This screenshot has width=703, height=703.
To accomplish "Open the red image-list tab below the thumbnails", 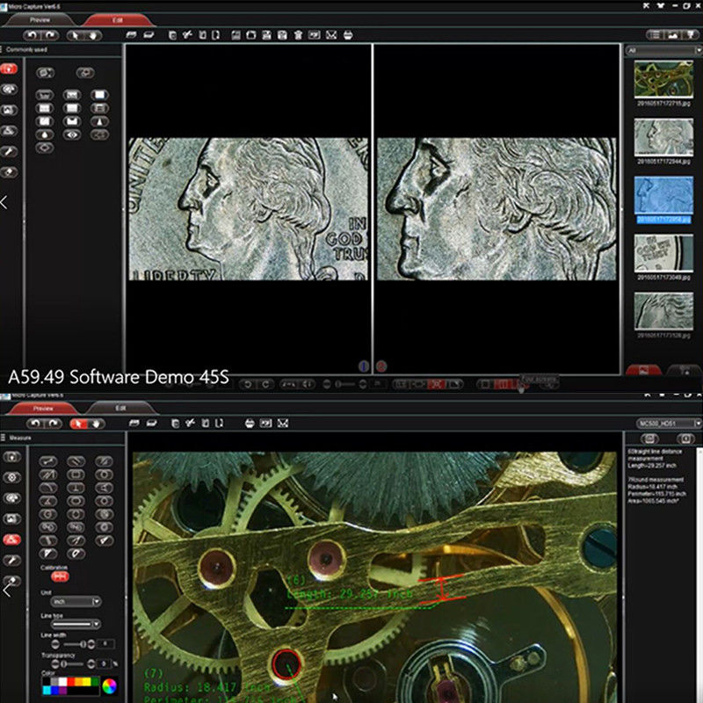I will (644, 370).
